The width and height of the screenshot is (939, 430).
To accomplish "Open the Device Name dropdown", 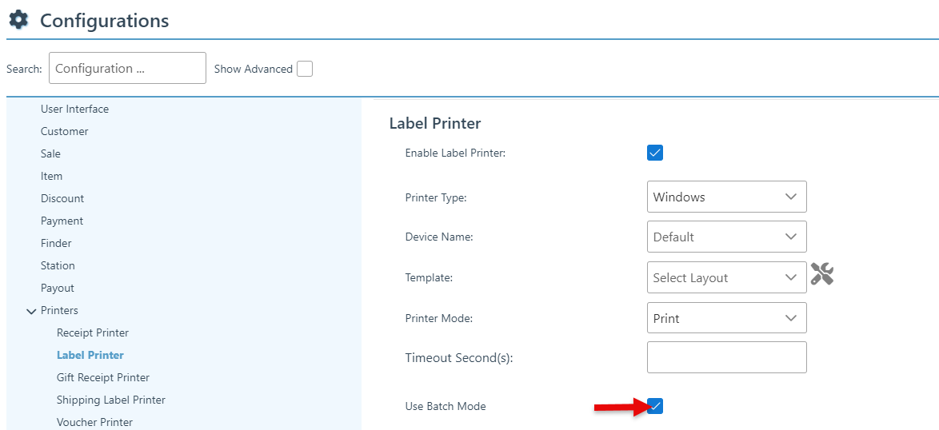I will pyautogui.click(x=726, y=237).
